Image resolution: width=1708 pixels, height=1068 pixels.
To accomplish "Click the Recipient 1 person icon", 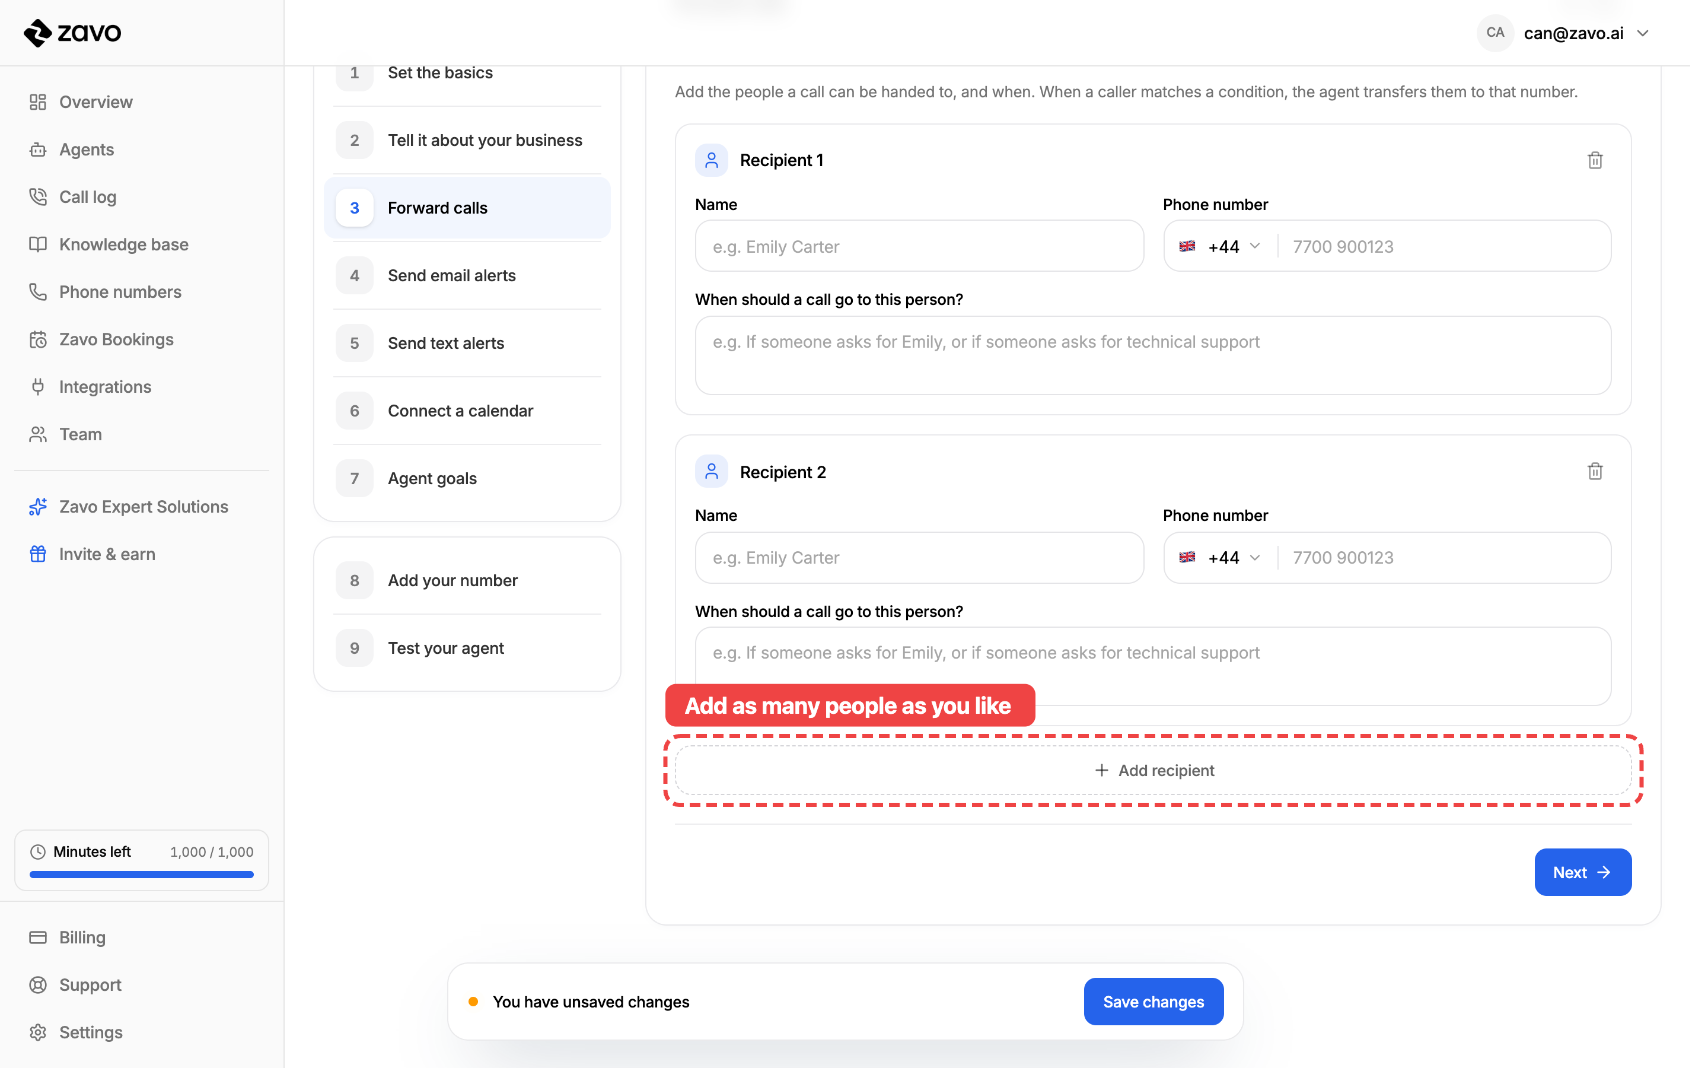I will point(712,160).
